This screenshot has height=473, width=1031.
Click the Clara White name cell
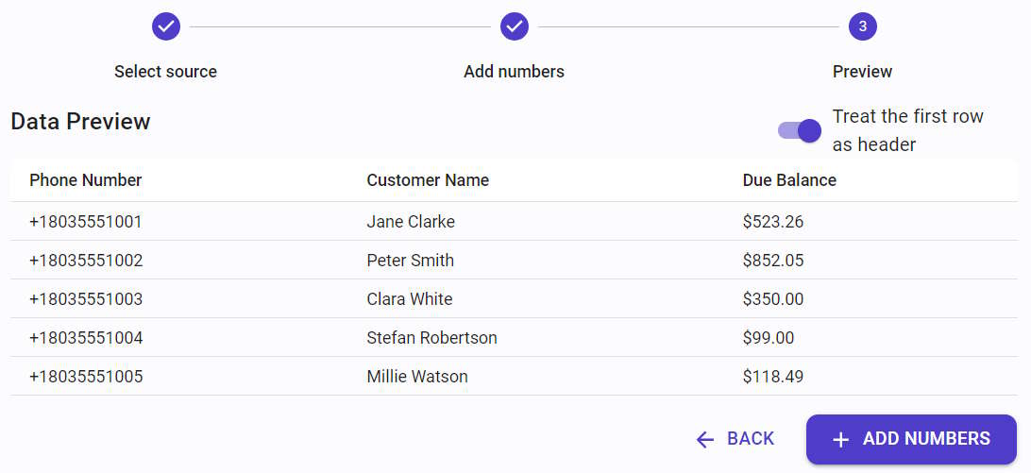pos(410,299)
